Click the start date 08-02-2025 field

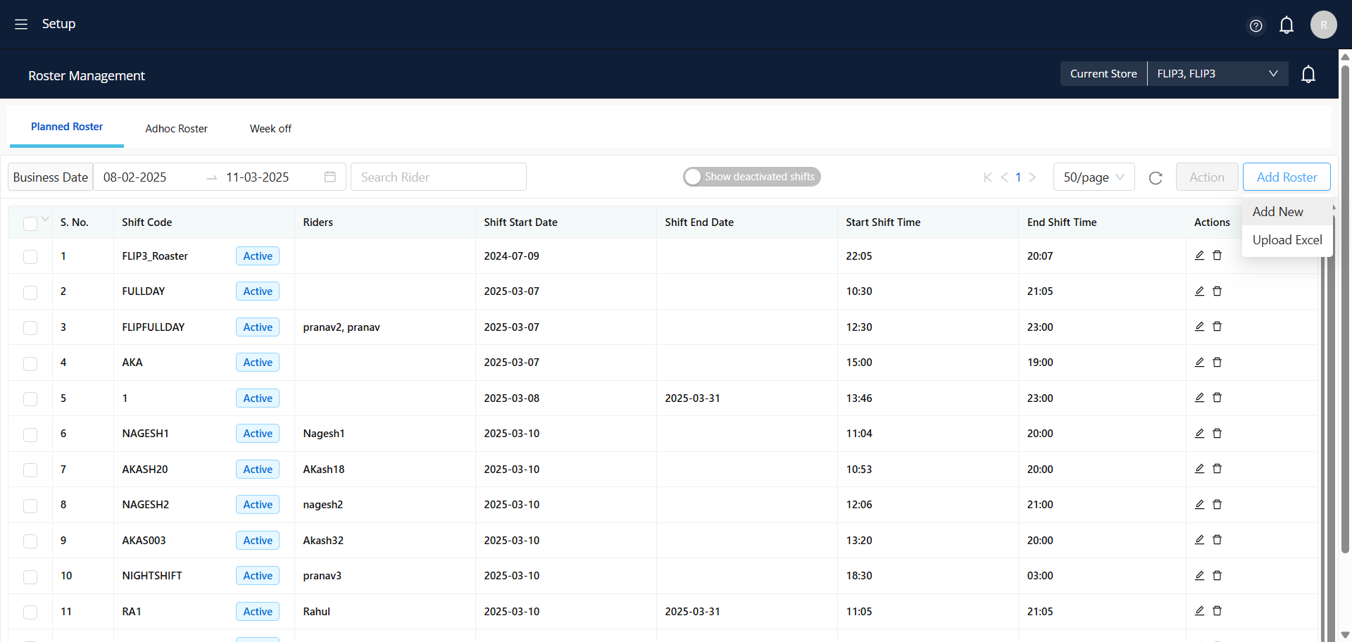134,177
